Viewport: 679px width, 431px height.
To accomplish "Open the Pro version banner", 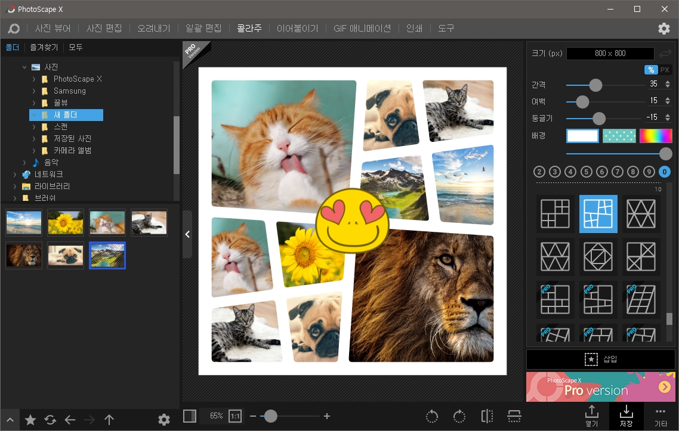I will (x=601, y=387).
